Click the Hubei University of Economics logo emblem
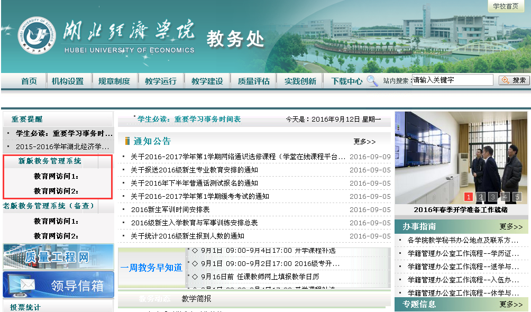 [x=36, y=35]
